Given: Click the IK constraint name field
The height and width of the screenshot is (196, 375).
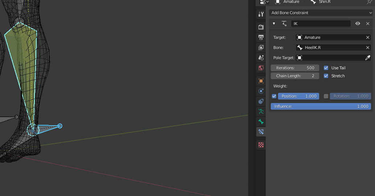Looking at the screenshot, I should [x=321, y=24].
